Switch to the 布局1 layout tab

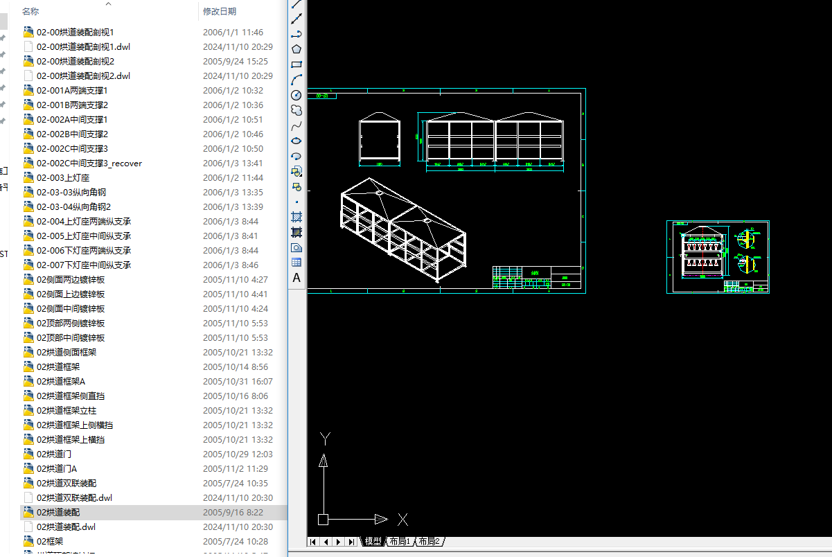tap(400, 541)
